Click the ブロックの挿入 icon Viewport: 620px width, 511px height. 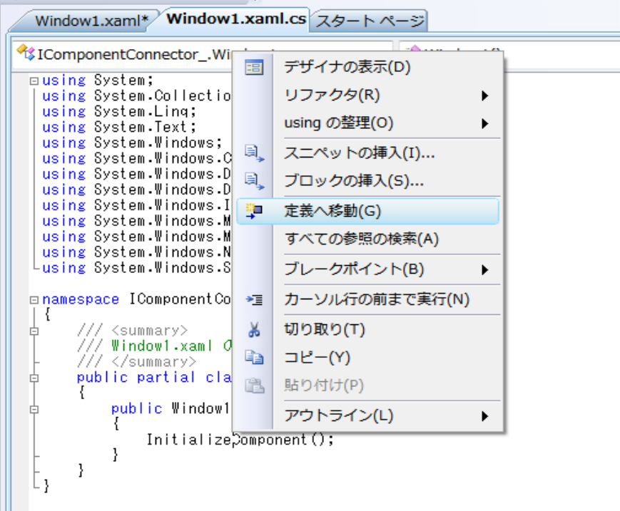pyautogui.click(x=254, y=181)
